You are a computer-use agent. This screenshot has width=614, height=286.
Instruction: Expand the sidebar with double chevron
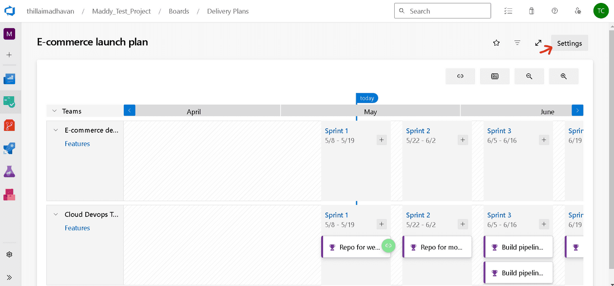coord(9,277)
